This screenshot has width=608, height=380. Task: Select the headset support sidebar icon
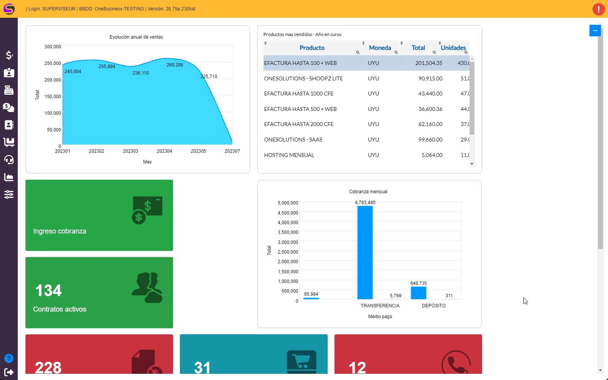(9, 160)
